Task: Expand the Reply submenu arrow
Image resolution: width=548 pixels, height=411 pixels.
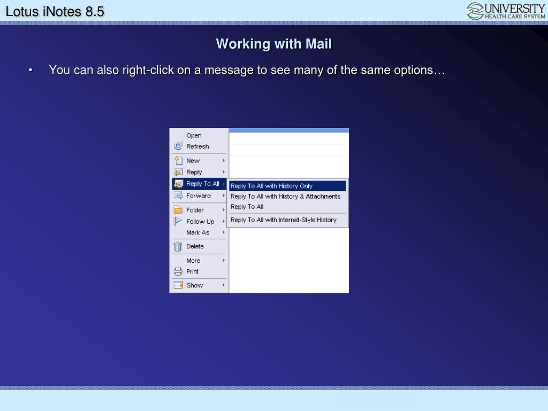Action: coord(224,172)
